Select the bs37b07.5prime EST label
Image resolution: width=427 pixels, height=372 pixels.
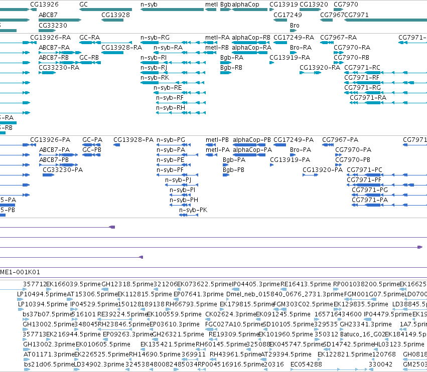[47, 314]
